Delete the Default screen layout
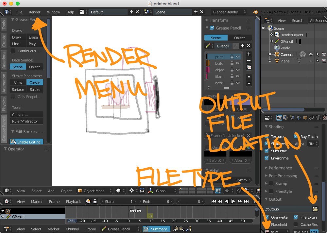Viewport: 327px width, 233px height. tap(137, 12)
